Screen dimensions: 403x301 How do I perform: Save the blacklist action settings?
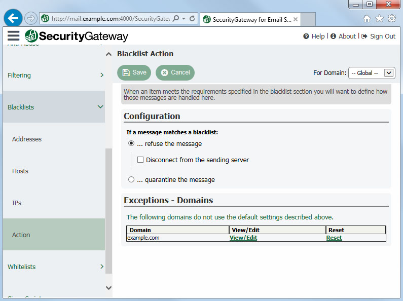[x=134, y=72]
